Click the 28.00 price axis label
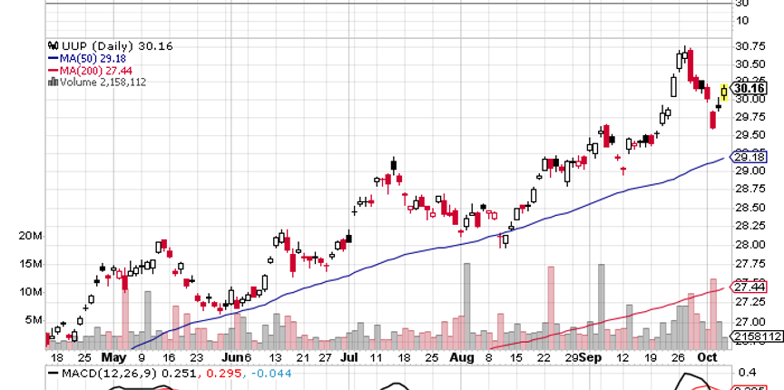The image size is (784, 390). (x=749, y=245)
